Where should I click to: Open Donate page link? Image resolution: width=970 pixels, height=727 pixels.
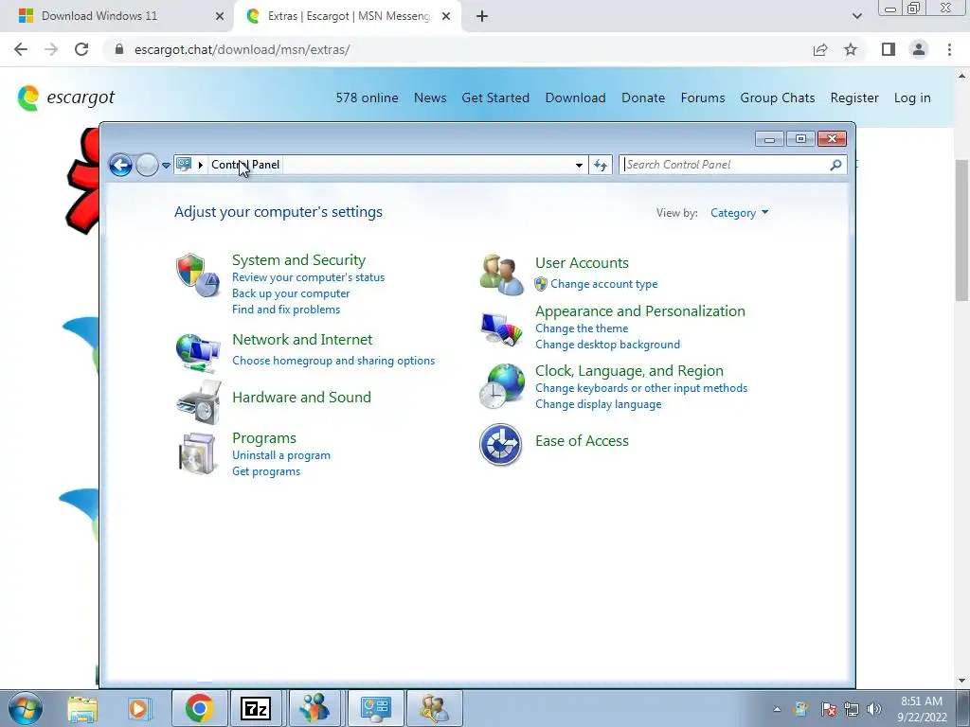click(x=643, y=98)
